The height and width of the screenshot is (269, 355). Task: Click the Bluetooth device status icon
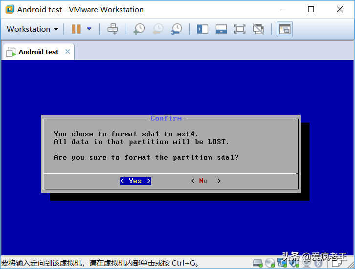tap(318, 263)
